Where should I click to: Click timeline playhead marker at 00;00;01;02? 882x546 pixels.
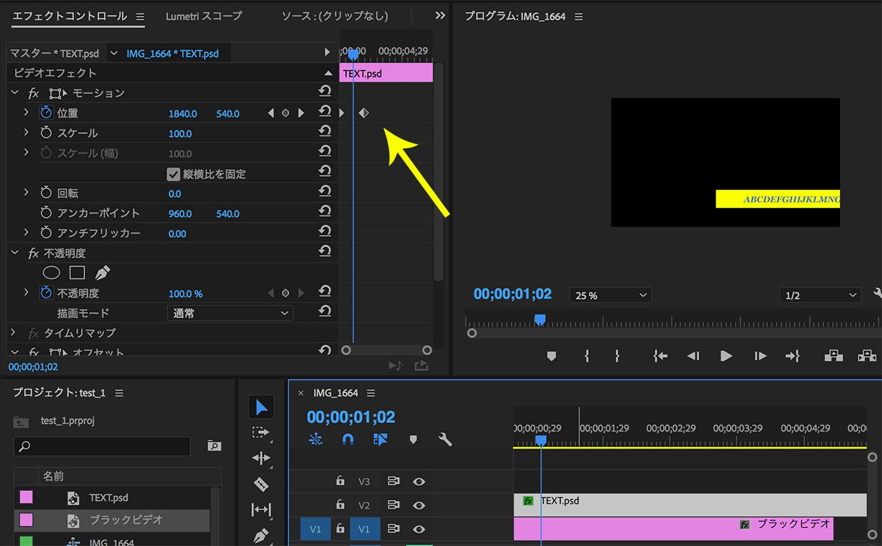[541, 440]
